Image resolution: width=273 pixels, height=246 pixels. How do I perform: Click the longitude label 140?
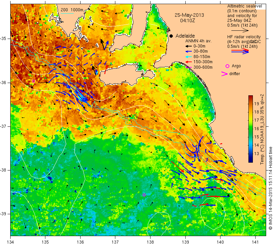click(220, 242)
